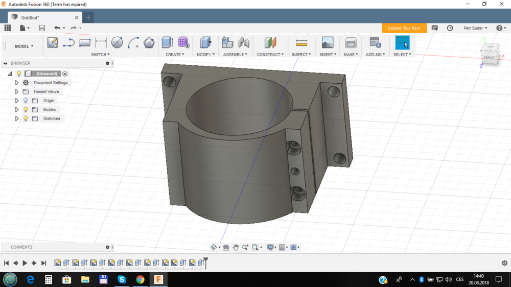Toggle the Origin folder lightbulb
The height and width of the screenshot is (287, 511).
click(26, 101)
